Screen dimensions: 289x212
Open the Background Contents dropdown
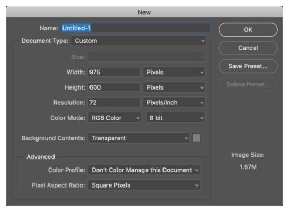[x=139, y=138]
